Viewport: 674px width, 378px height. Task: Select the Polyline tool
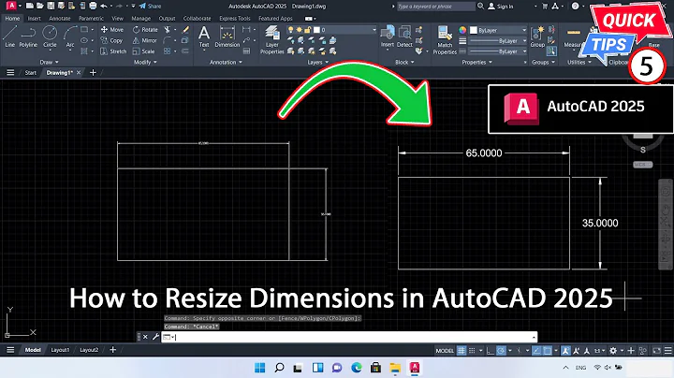(28, 36)
